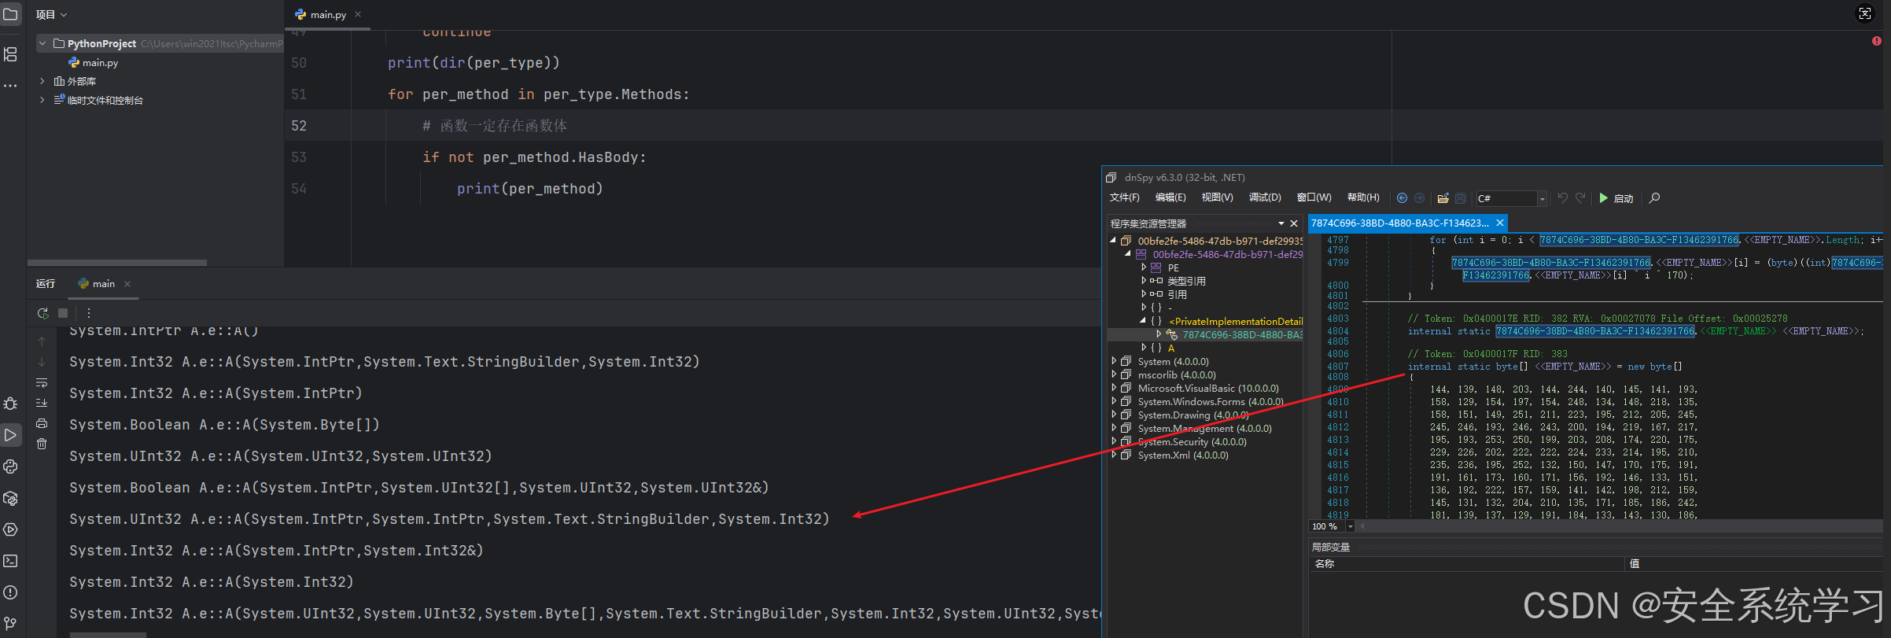Jump down the stack trace arrow

pyautogui.click(x=42, y=362)
